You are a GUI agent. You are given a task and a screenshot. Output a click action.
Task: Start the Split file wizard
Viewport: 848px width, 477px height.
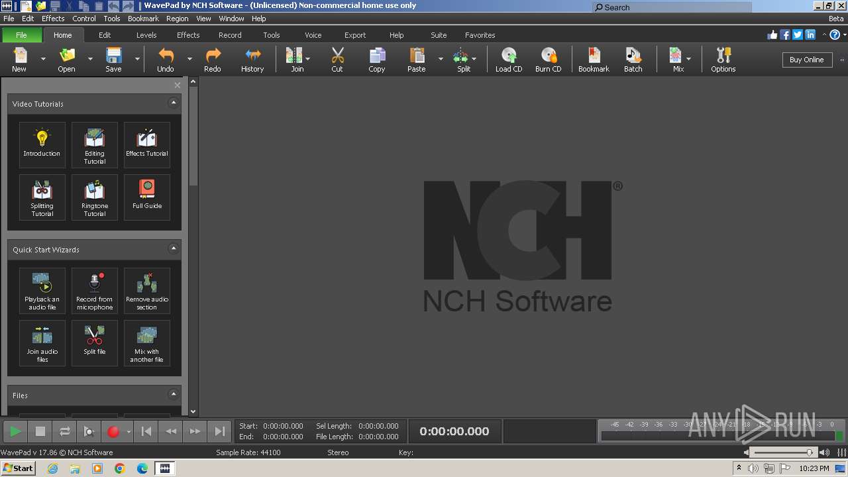click(95, 343)
